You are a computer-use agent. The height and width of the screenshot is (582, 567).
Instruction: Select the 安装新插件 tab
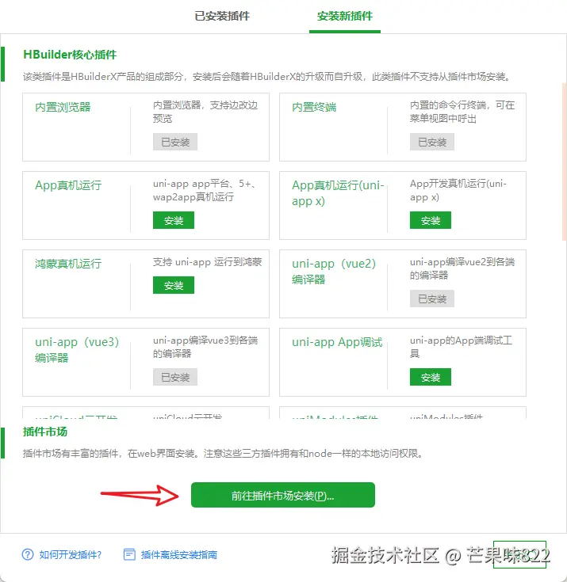pyautogui.click(x=345, y=16)
